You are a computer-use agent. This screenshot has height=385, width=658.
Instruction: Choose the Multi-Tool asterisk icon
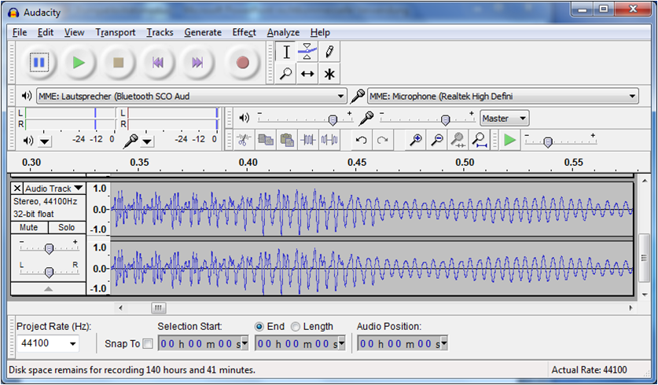point(329,74)
